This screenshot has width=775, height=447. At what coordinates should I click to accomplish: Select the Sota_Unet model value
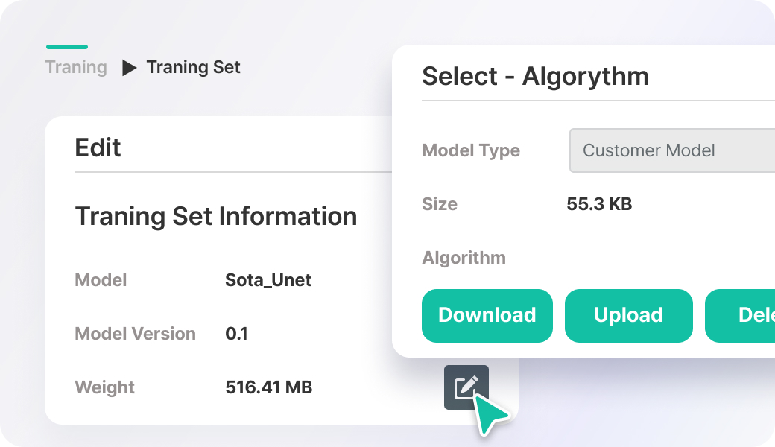pos(268,280)
